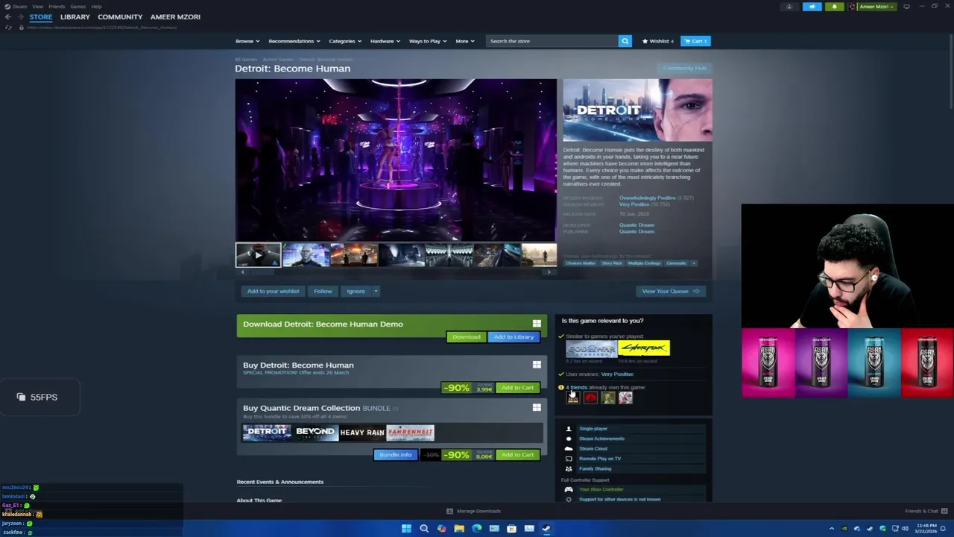Image resolution: width=954 pixels, height=537 pixels.
Task: Open the Friends menu
Action: [x=57, y=6]
